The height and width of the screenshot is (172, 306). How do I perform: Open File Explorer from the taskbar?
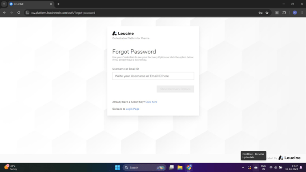pyautogui.click(x=180, y=168)
